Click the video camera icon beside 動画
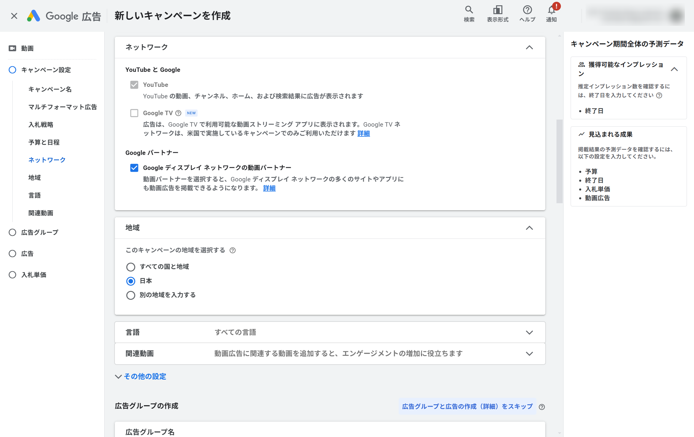 click(x=12, y=48)
